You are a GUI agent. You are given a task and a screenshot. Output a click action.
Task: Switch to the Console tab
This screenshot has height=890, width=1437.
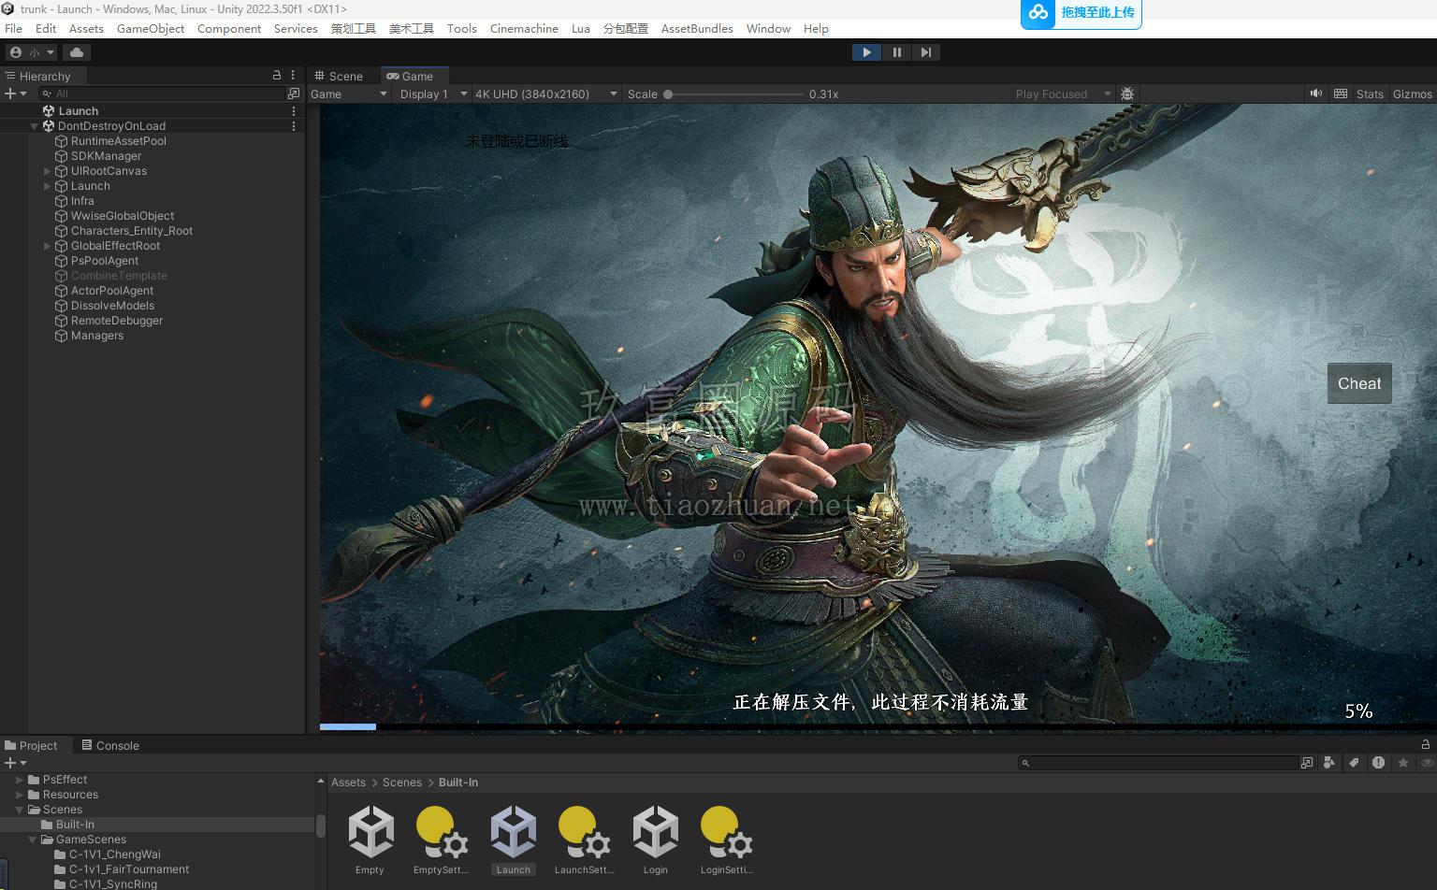(x=109, y=745)
